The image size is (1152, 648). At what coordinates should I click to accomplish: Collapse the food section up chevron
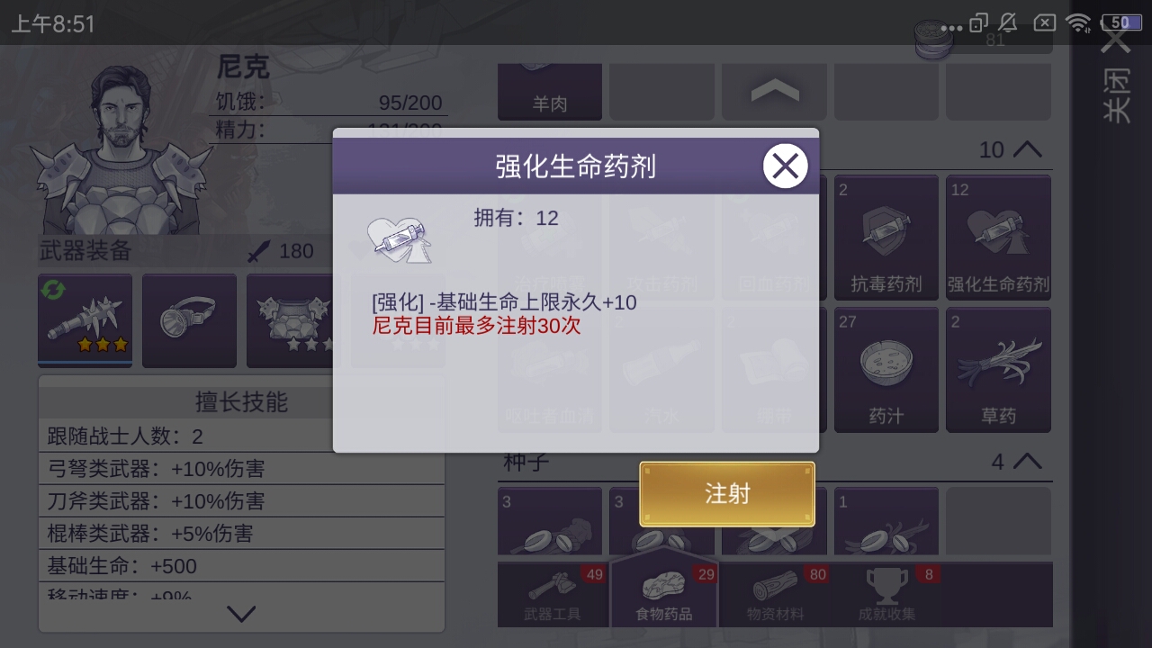774,89
